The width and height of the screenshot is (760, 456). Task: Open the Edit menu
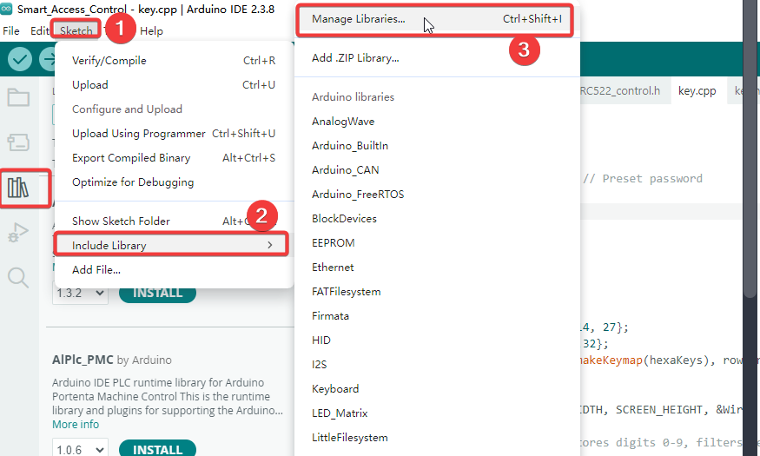[x=40, y=31]
